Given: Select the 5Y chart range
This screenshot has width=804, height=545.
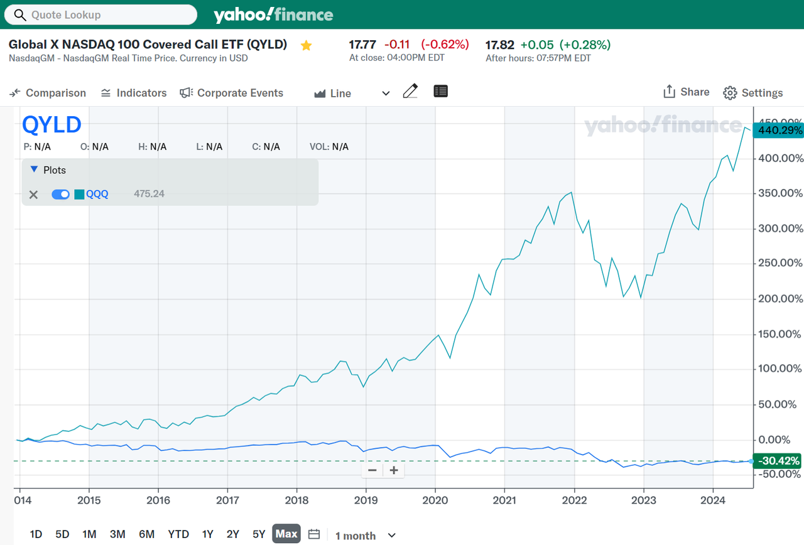Looking at the screenshot, I should coord(258,534).
